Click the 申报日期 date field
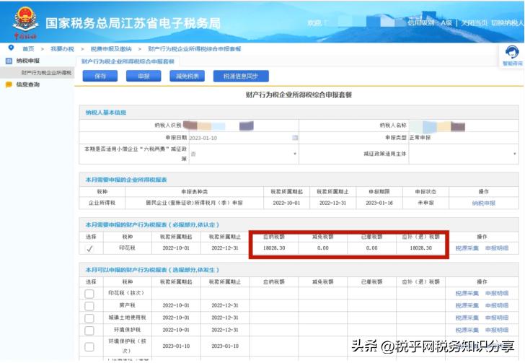525x363 pixels. coord(244,138)
